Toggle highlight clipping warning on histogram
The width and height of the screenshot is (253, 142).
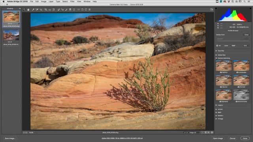tap(250, 8)
